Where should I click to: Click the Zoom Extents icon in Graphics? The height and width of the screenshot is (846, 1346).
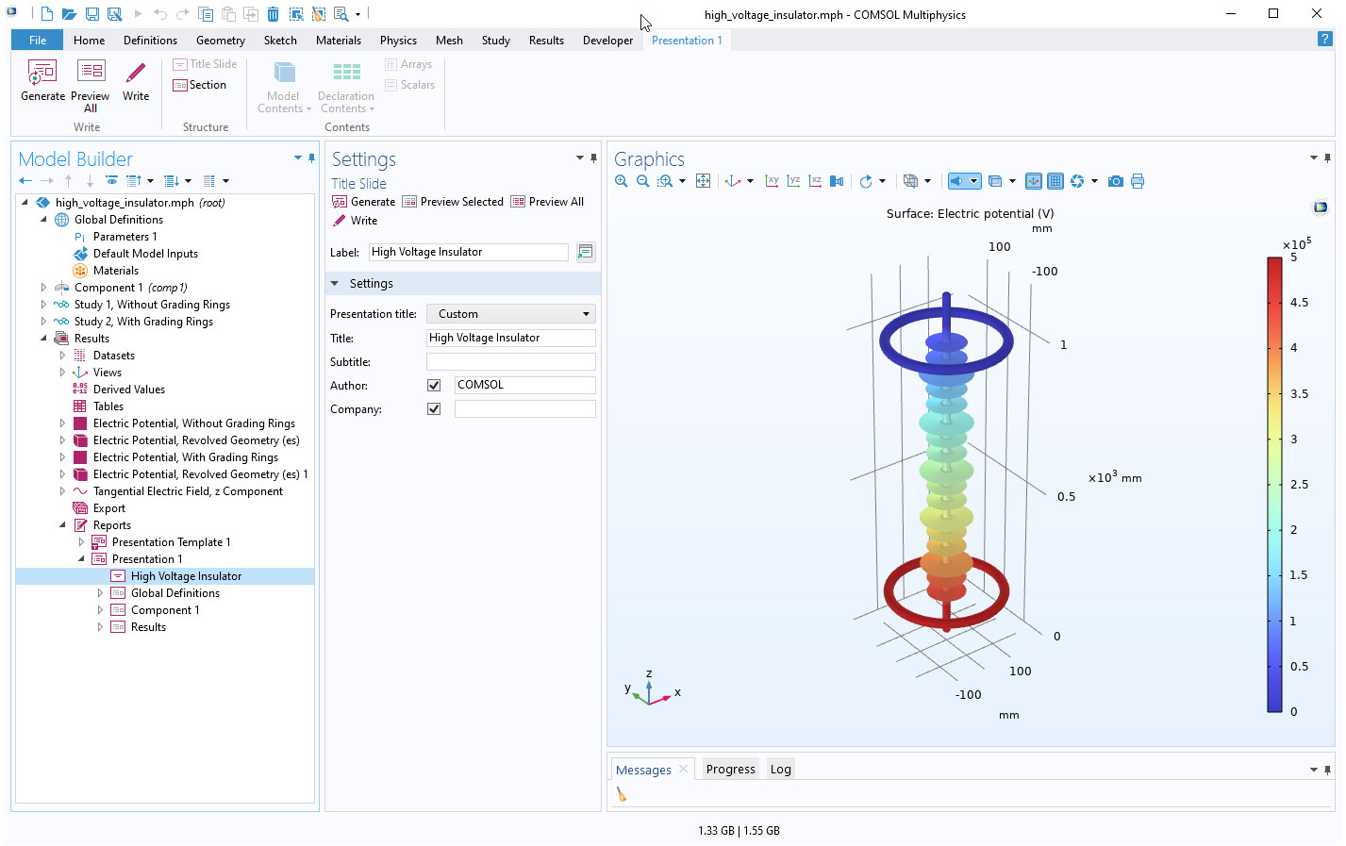pos(703,181)
